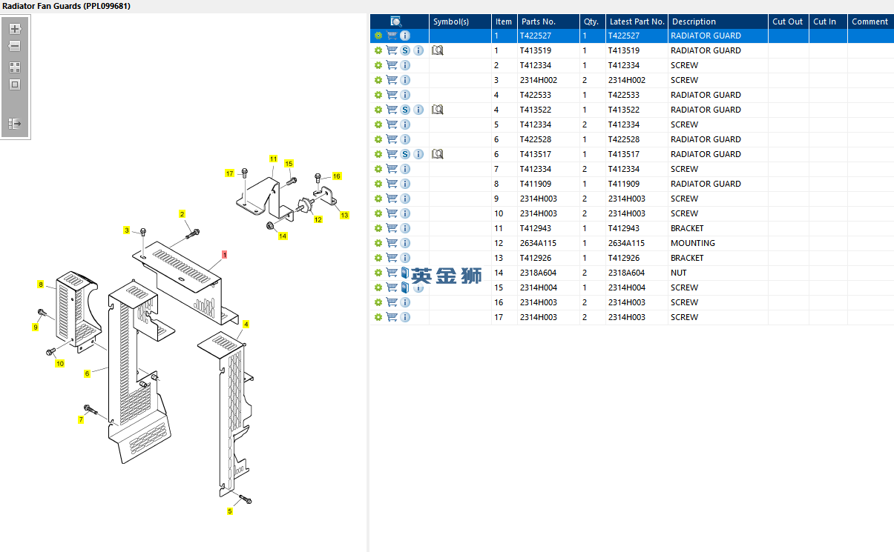Image resolution: width=894 pixels, height=552 pixels.
Task: Open the book symbol on T413519 row
Action: pyautogui.click(x=438, y=50)
